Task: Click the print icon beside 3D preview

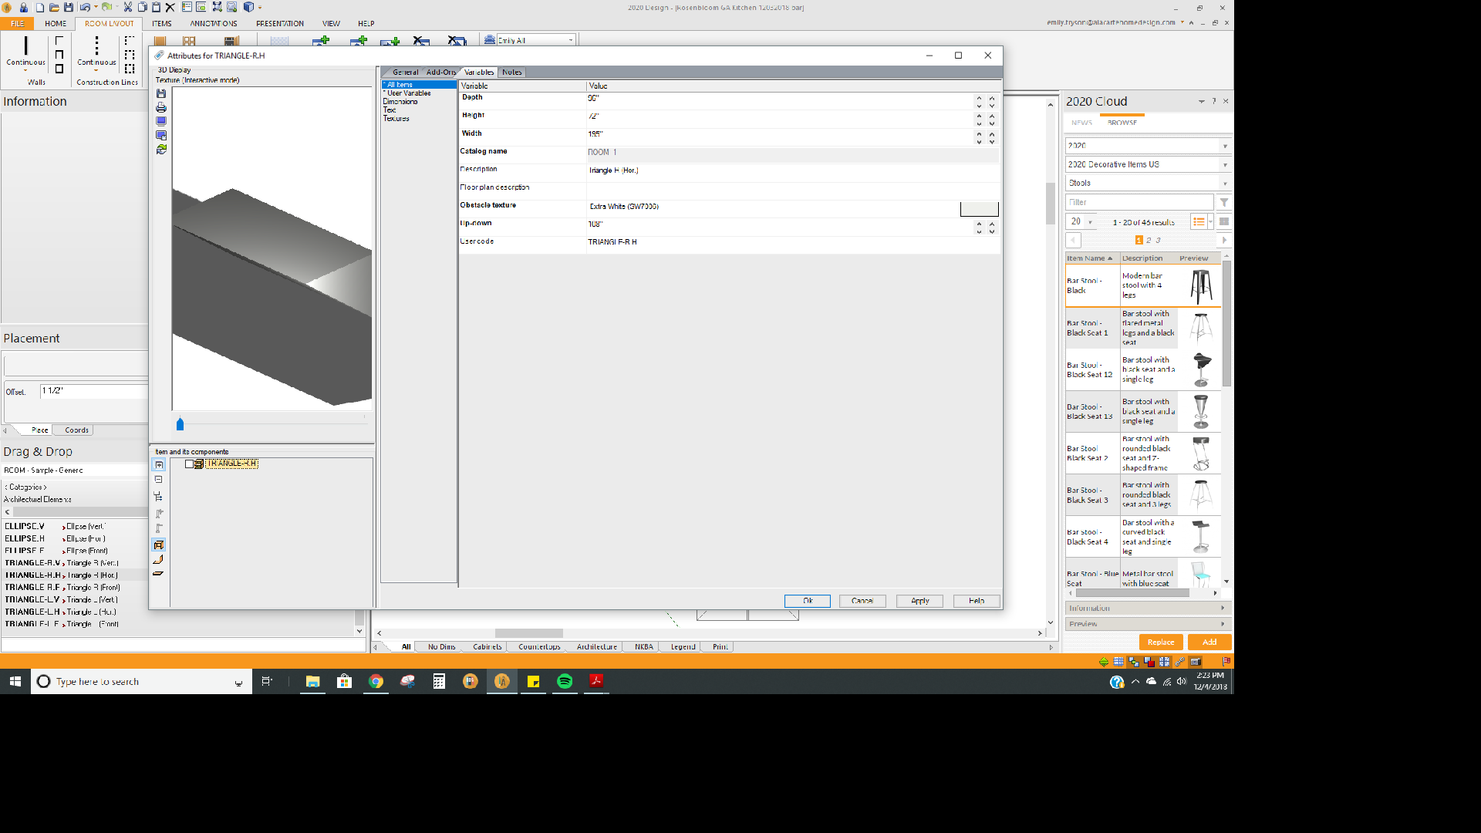Action: [x=161, y=108]
